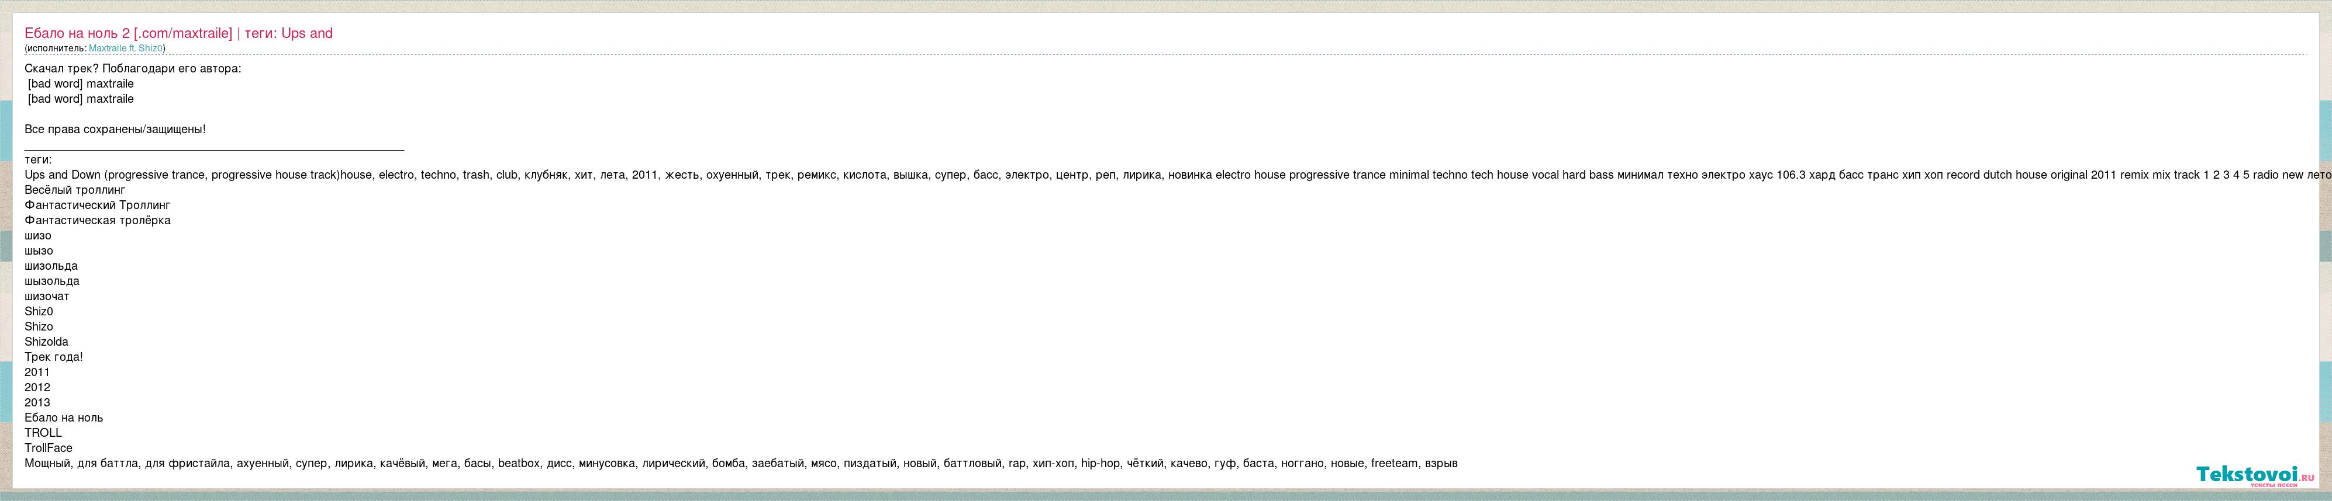
Task: Click the 'Скачал трек? Поблагодари его автора' line
Action: (133, 69)
